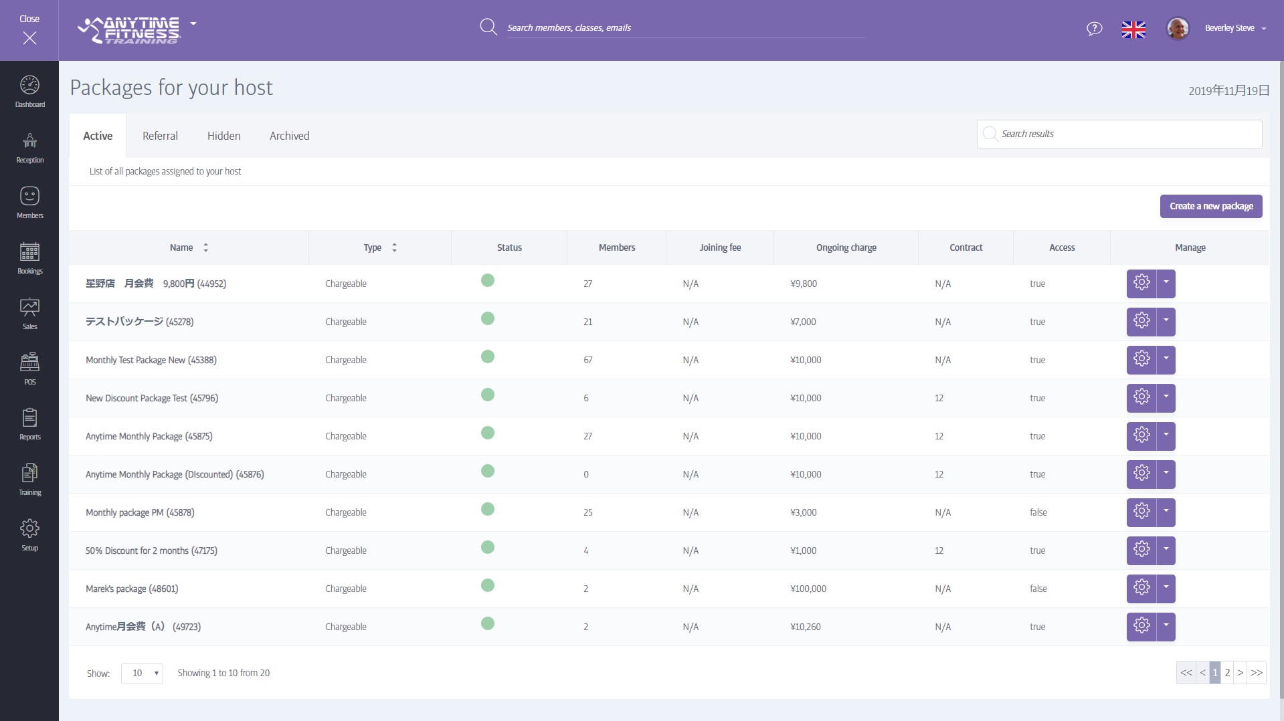Click gear for New Discount Package Test
Image resolution: width=1284 pixels, height=721 pixels.
[1141, 397]
